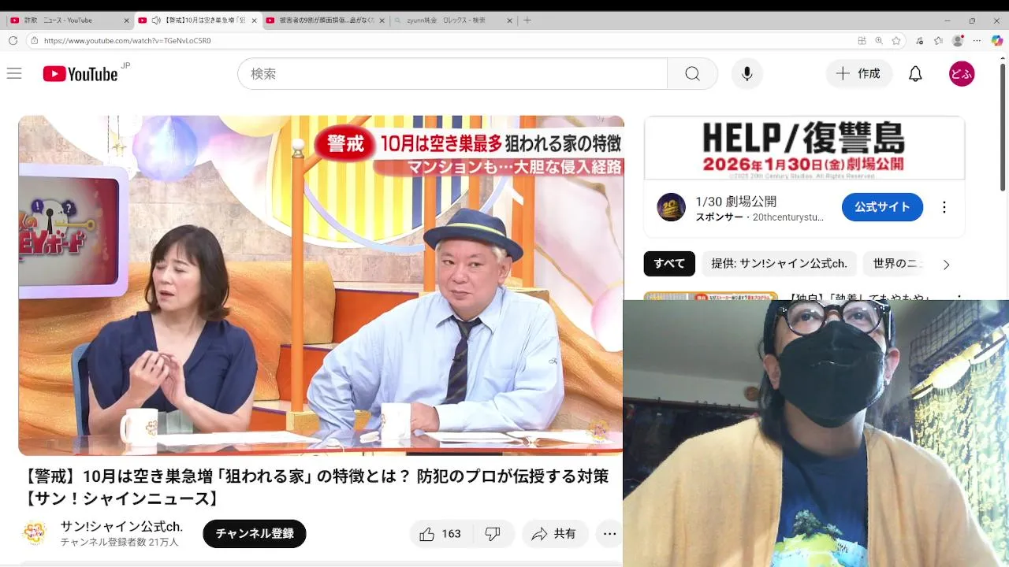This screenshot has width=1009, height=567.
Task: Start voice search with the microphone icon
Action: point(747,73)
